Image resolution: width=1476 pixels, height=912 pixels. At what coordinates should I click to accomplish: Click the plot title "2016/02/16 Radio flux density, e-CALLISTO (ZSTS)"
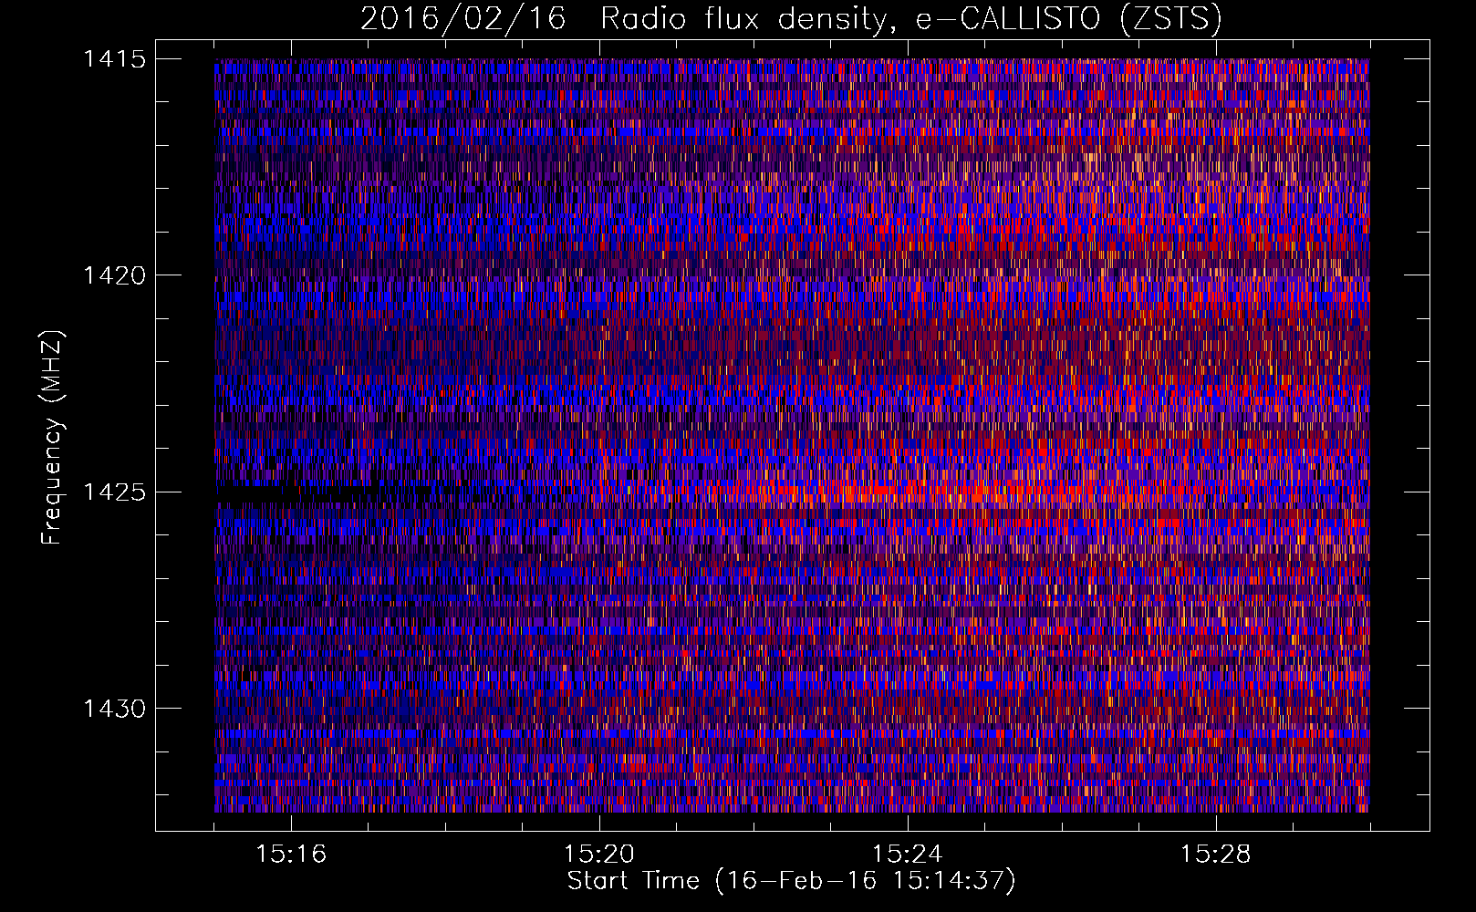791,19
